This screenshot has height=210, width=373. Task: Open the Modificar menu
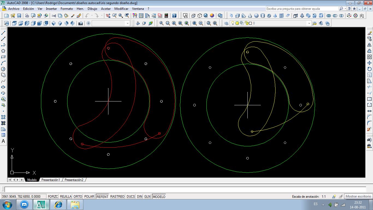coord(121,8)
